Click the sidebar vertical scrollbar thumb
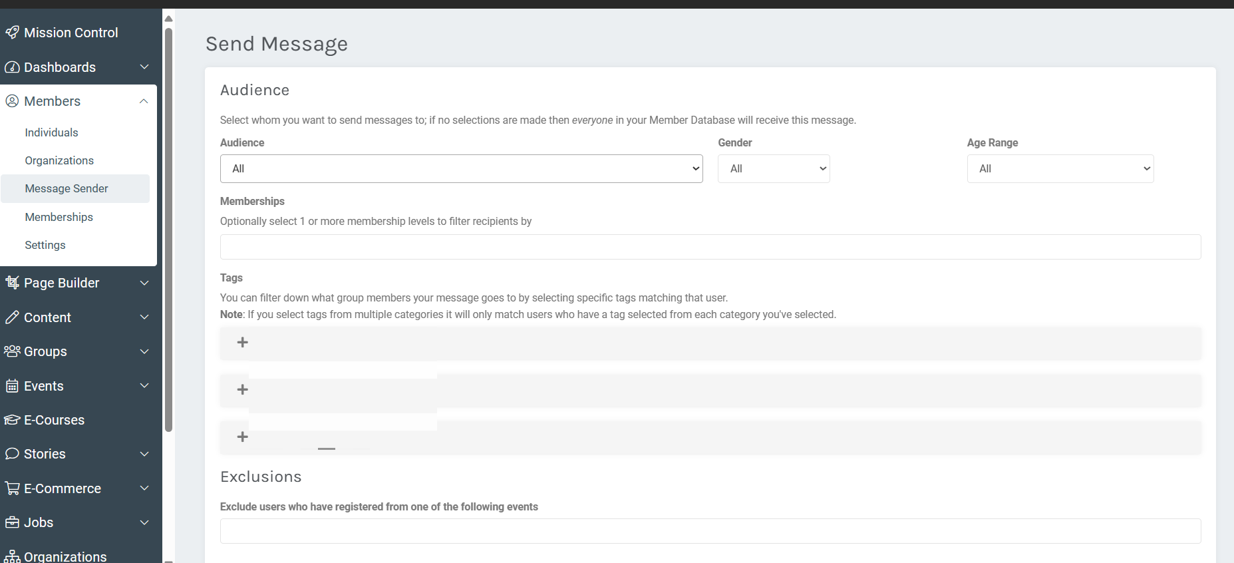Viewport: 1234px width, 563px height. tap(169, 230)
